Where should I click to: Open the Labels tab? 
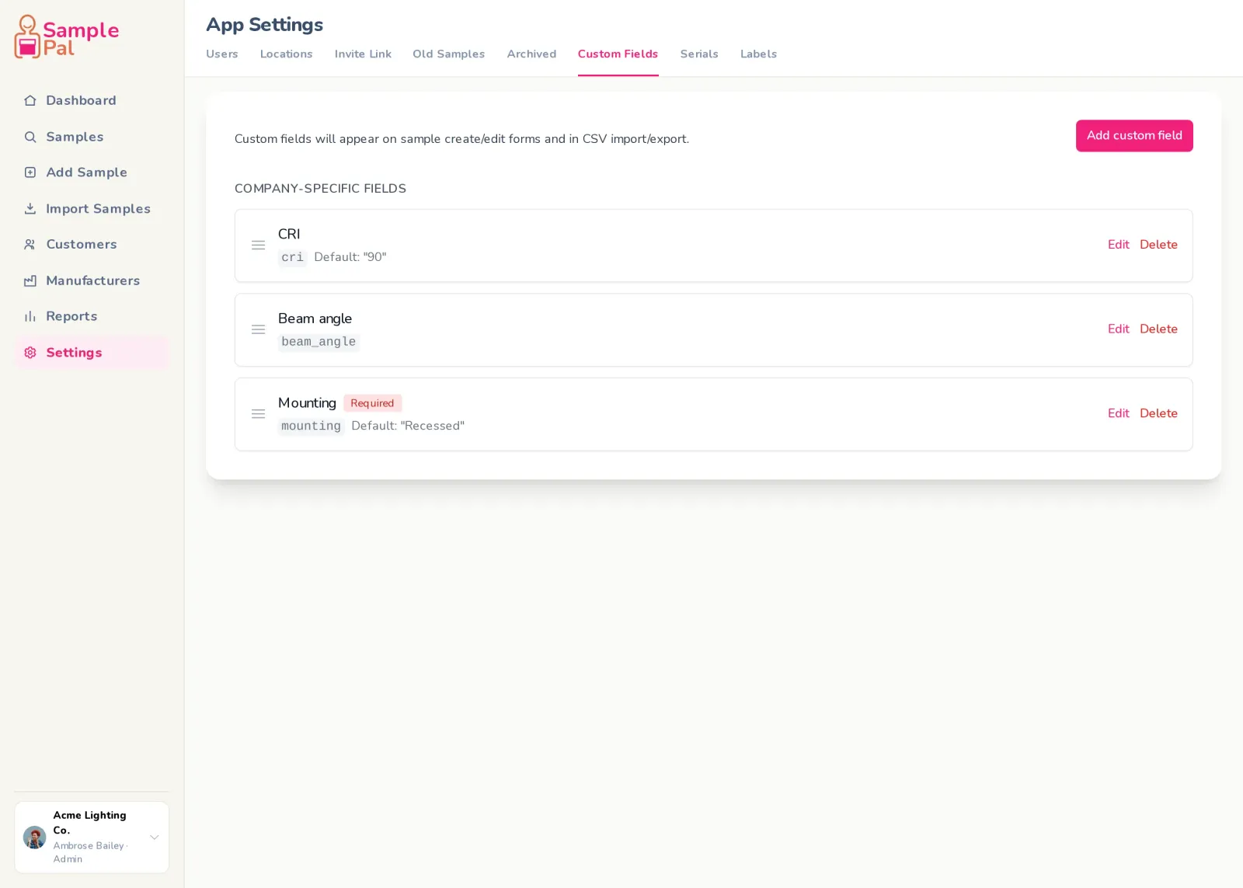758,54
